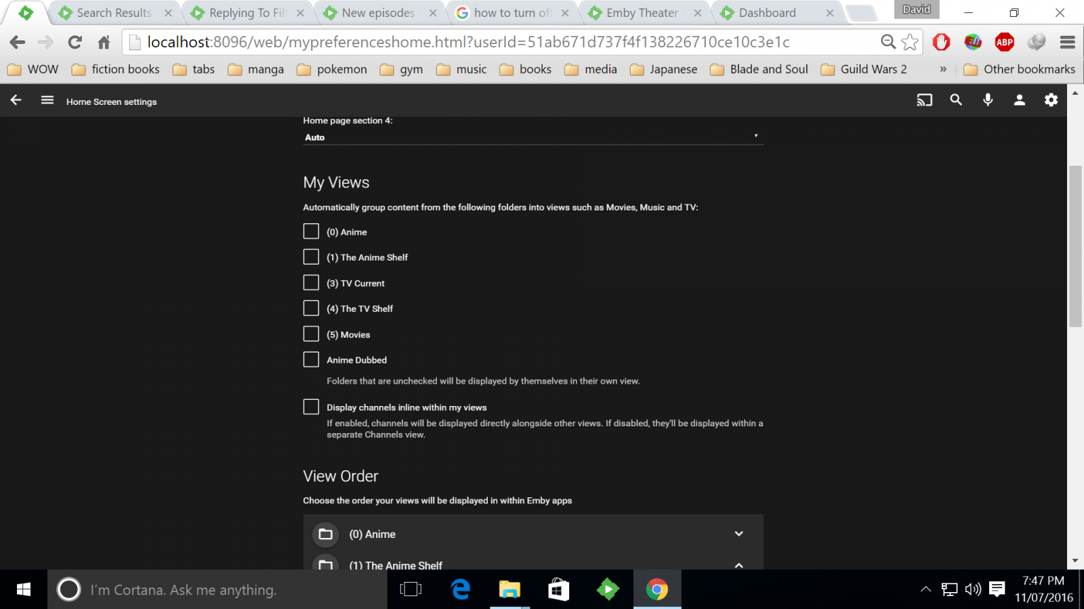The width and height of the screenshot is (1084, 609).
Task: Click the folder icon beside (0) Anime in View Order
Action: [x=326, y=534]
